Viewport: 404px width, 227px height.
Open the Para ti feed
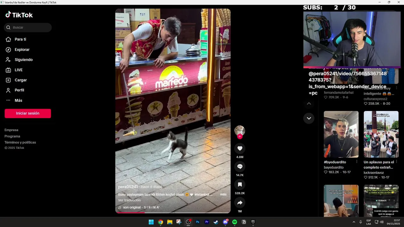20,39
